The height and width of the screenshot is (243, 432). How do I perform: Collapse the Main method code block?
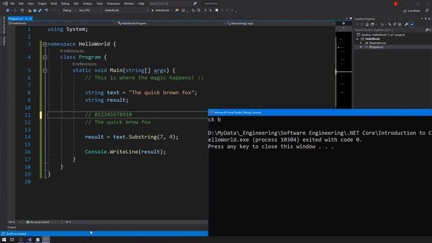pyautogui.click(x=45, y=70)
